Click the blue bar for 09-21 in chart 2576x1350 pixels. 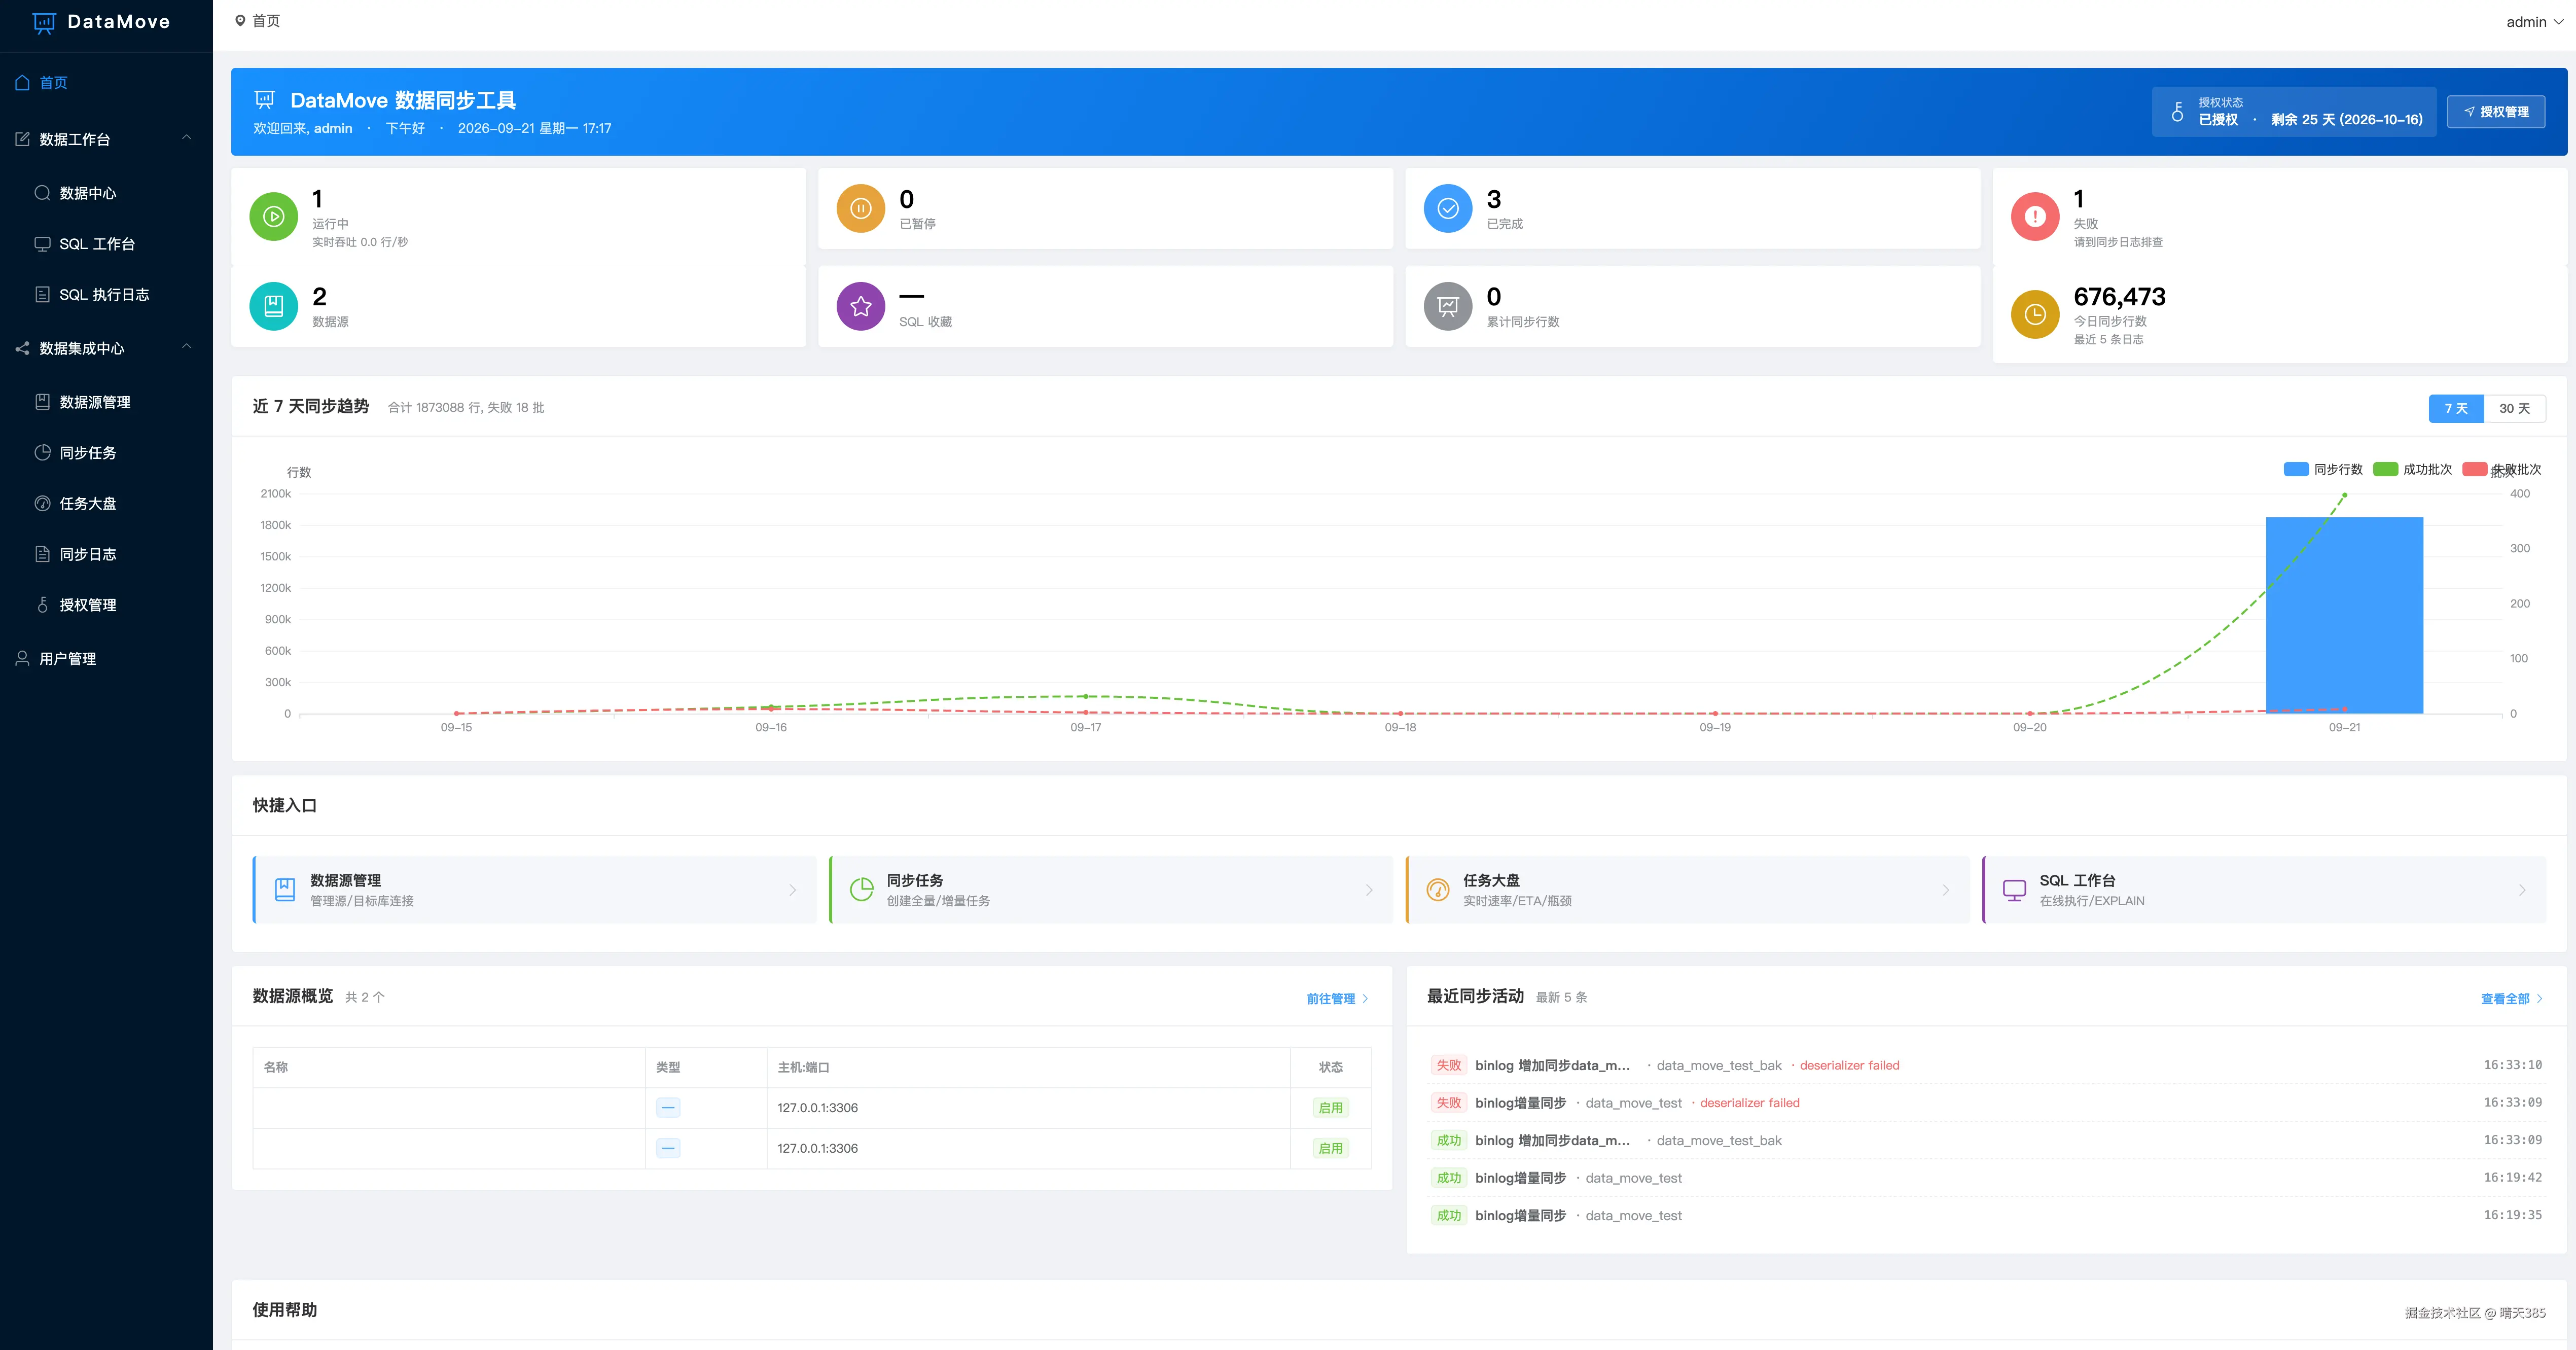[x=2344, y=615]
